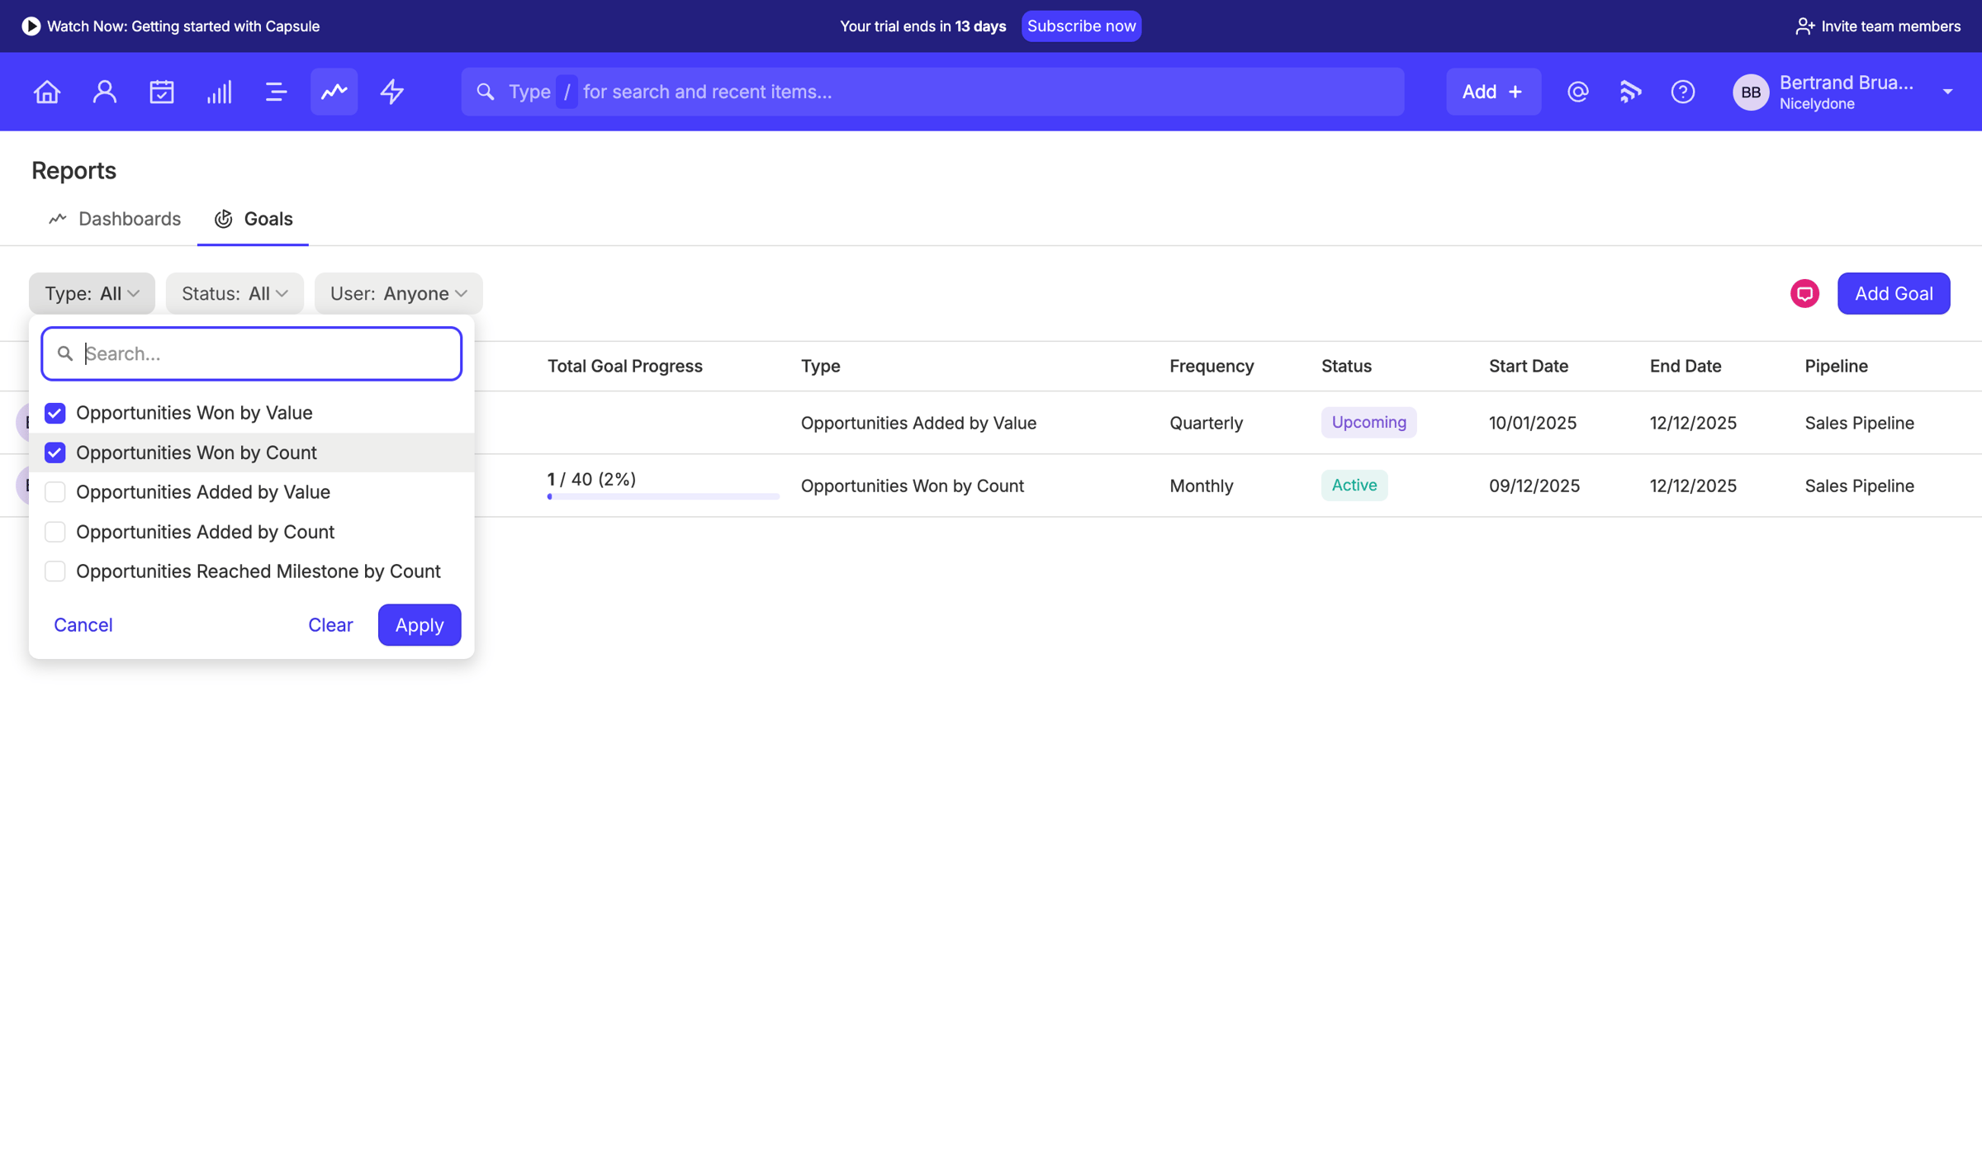Expand the Type: All filter dropdown
This screenshot has width=1982, height=1166.
click(92, 293)
